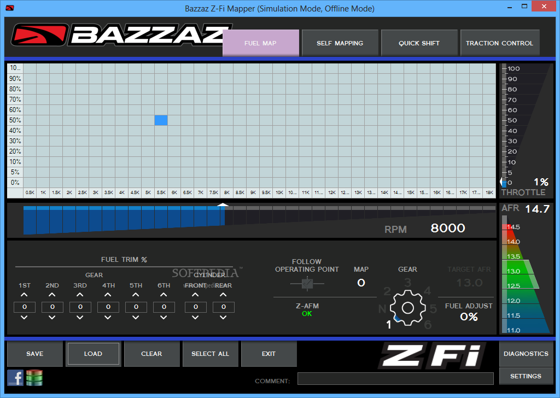Screen dimensions: 560x398
Task: Decrease 4TH gear fuel trim
Action: click(108, 317)
